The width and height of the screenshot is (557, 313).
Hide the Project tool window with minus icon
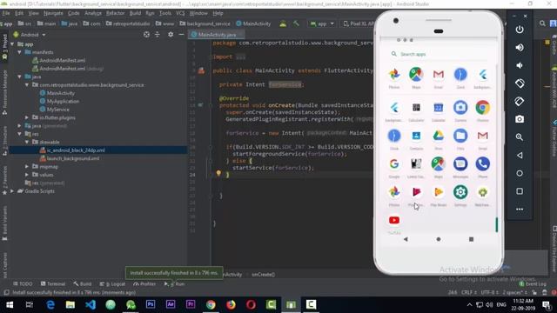tap(181, 35)
